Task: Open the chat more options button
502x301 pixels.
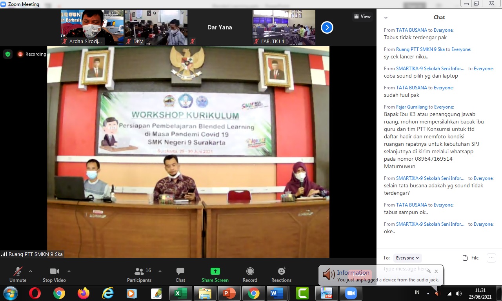Action: point(491,258)
